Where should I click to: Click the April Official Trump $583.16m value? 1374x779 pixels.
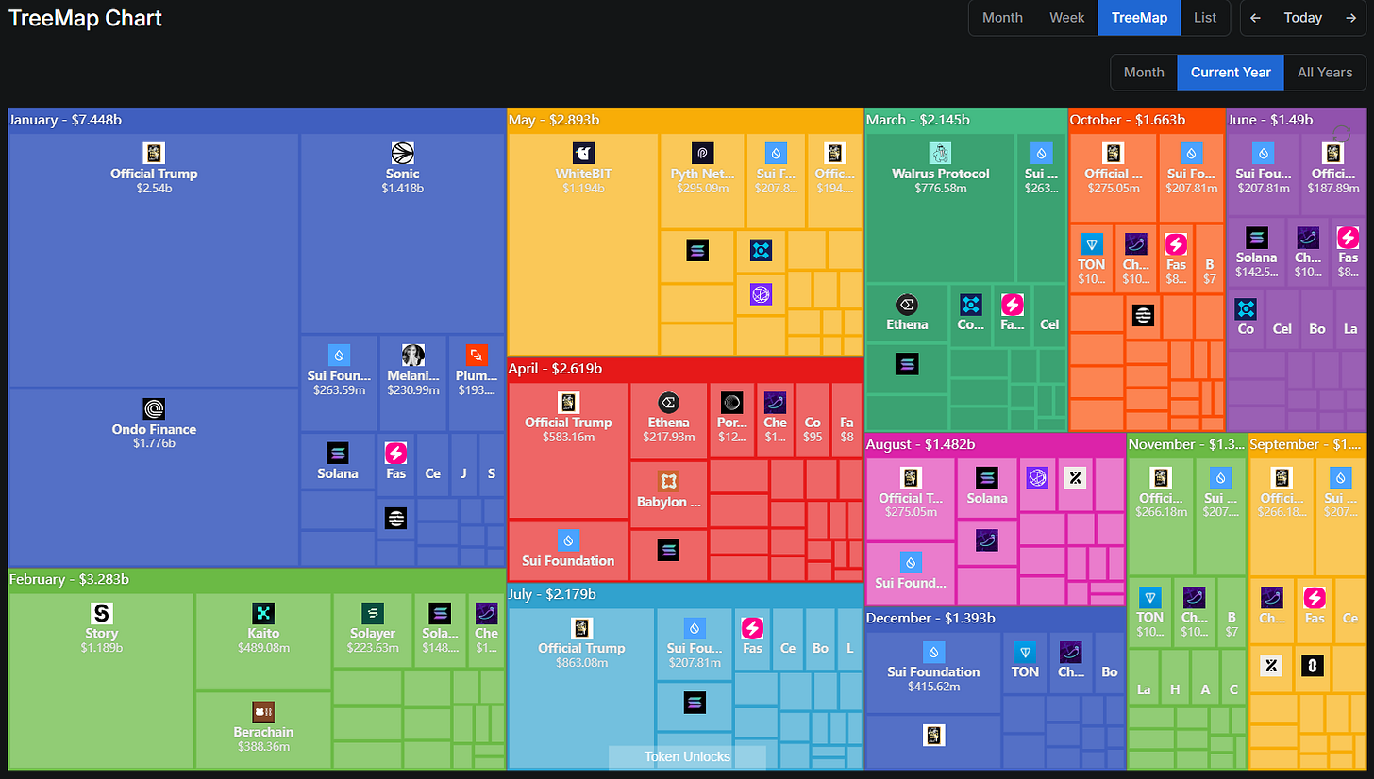click(568, 438)
